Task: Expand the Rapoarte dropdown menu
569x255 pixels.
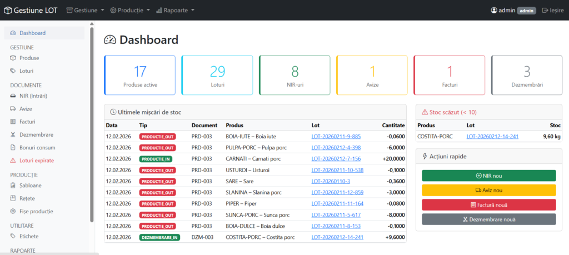Action: (x=175, y=10)
